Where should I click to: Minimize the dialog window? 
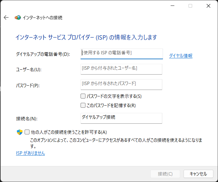pyautogui.click(x=172, y=6)
